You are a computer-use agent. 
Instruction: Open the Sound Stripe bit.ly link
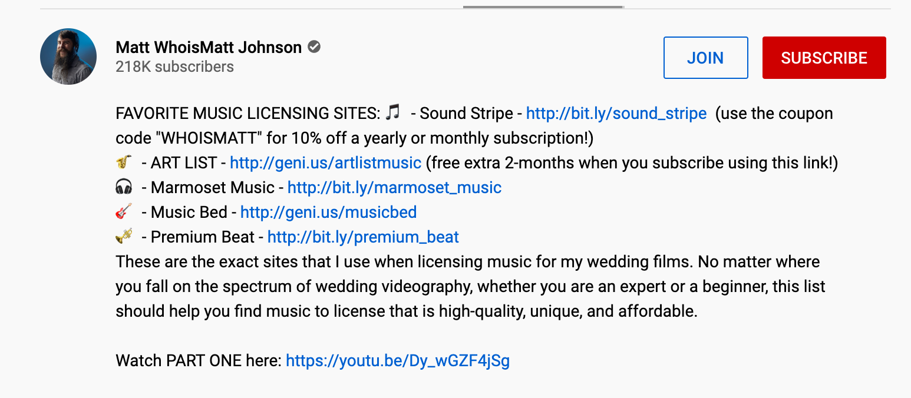click(616, 113)
